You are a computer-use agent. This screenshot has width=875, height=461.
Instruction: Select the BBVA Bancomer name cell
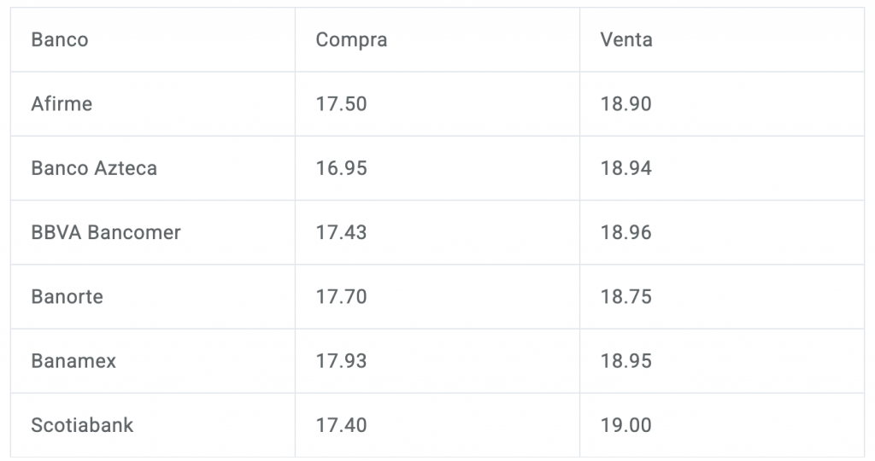click(x=106, y=232)
